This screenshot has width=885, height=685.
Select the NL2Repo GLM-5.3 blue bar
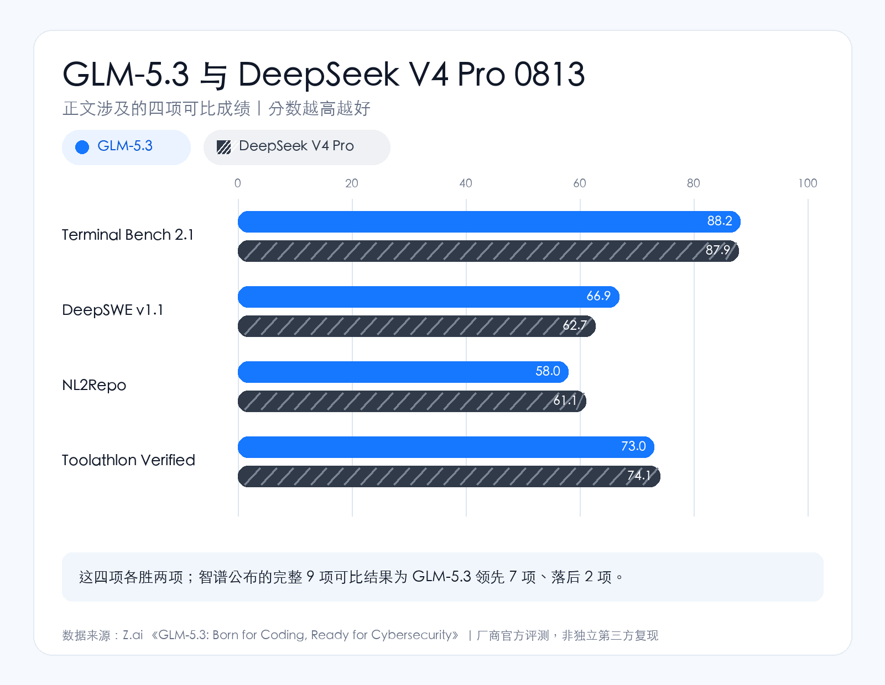click(x=403, y=372)
